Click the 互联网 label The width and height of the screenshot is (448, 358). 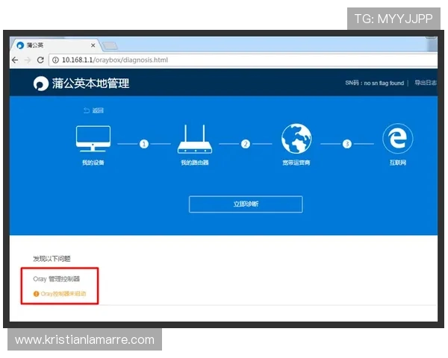(398, 163)
